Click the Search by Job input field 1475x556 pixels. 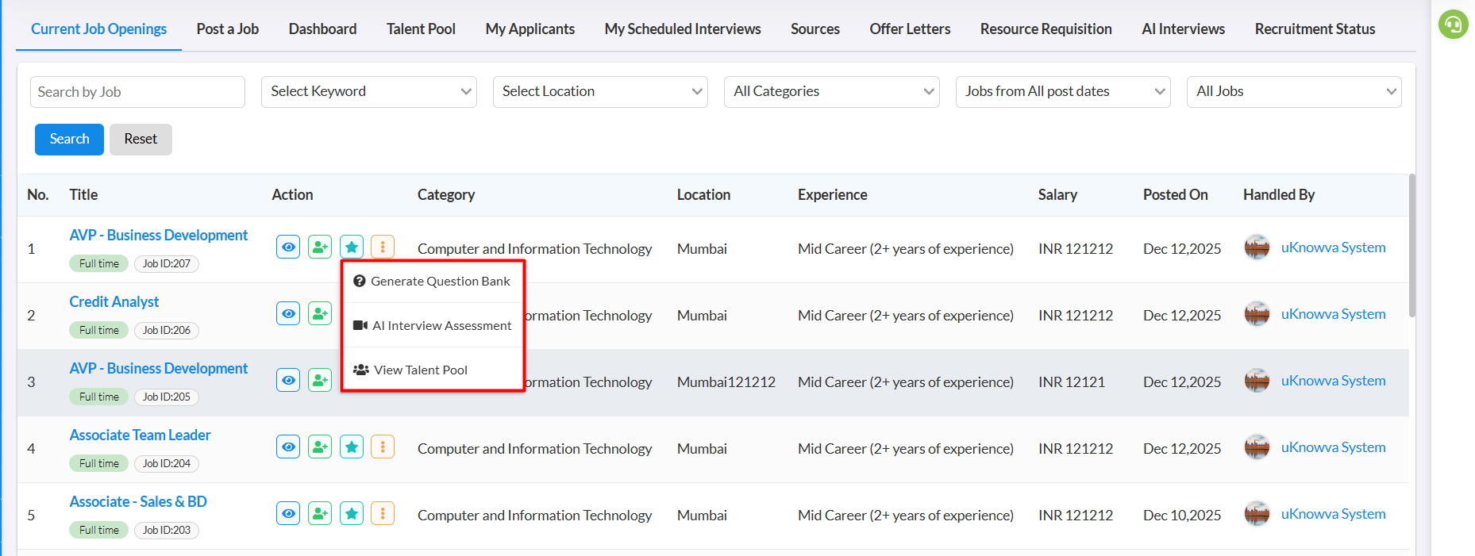coord(137,92)
